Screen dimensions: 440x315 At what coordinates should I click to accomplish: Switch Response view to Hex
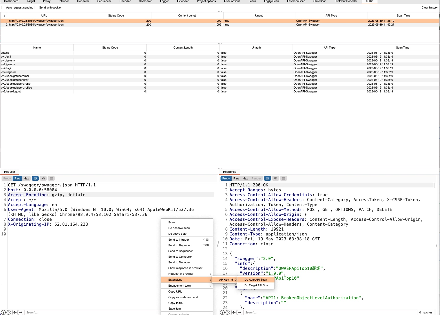[x=245, y=178]
